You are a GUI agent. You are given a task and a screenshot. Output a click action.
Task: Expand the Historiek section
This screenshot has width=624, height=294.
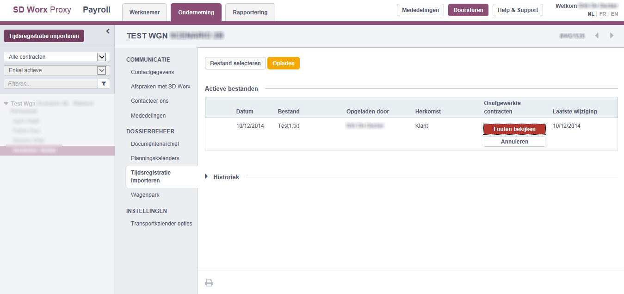[x=207, y=176]
